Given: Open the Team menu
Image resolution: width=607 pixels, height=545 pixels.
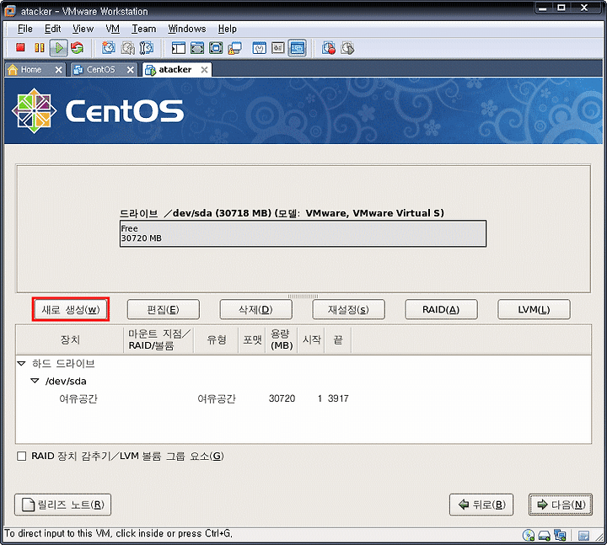Looking at the screenshot, I should click(x=144, y=29).
